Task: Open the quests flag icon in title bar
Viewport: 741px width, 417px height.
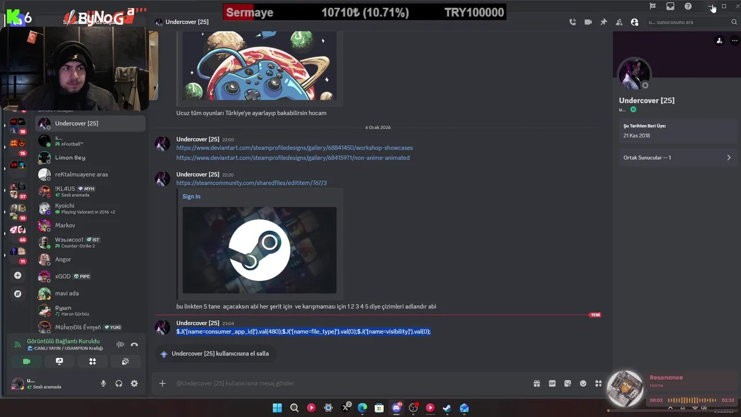Action: (652, 6)
